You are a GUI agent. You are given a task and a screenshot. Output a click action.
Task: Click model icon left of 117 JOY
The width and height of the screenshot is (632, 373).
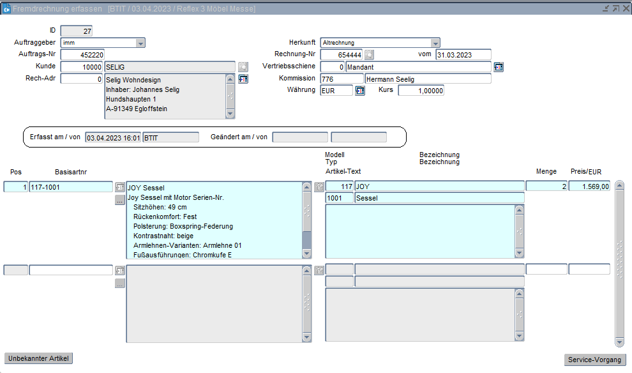pos(319,187)
